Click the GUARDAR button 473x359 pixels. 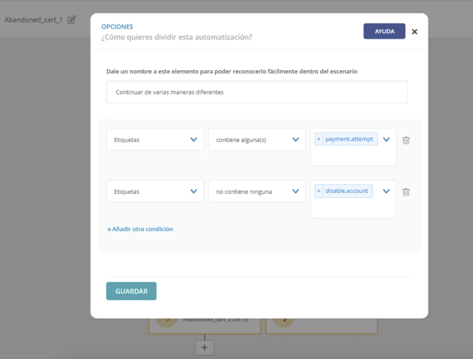tap(131, 291)
